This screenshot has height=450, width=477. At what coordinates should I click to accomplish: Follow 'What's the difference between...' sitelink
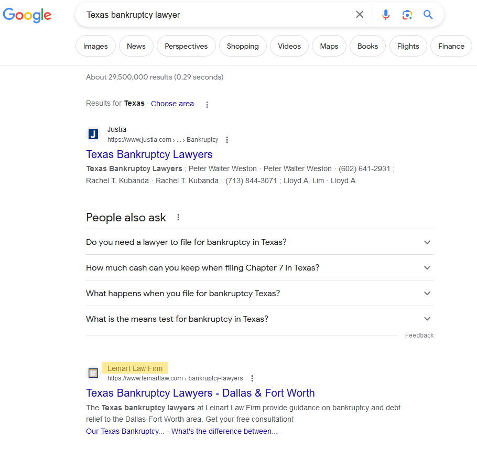point(224,431)
